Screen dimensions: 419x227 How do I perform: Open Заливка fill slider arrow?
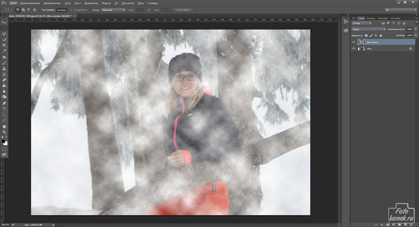416,36
